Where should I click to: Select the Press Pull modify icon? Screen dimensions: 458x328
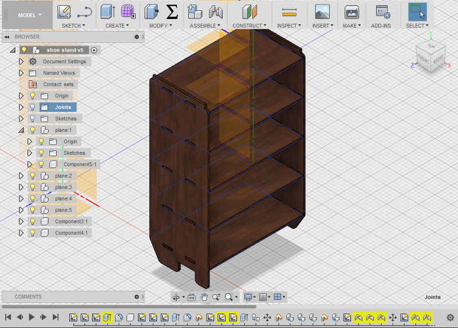pyautogui.click(x=152, y=12)
